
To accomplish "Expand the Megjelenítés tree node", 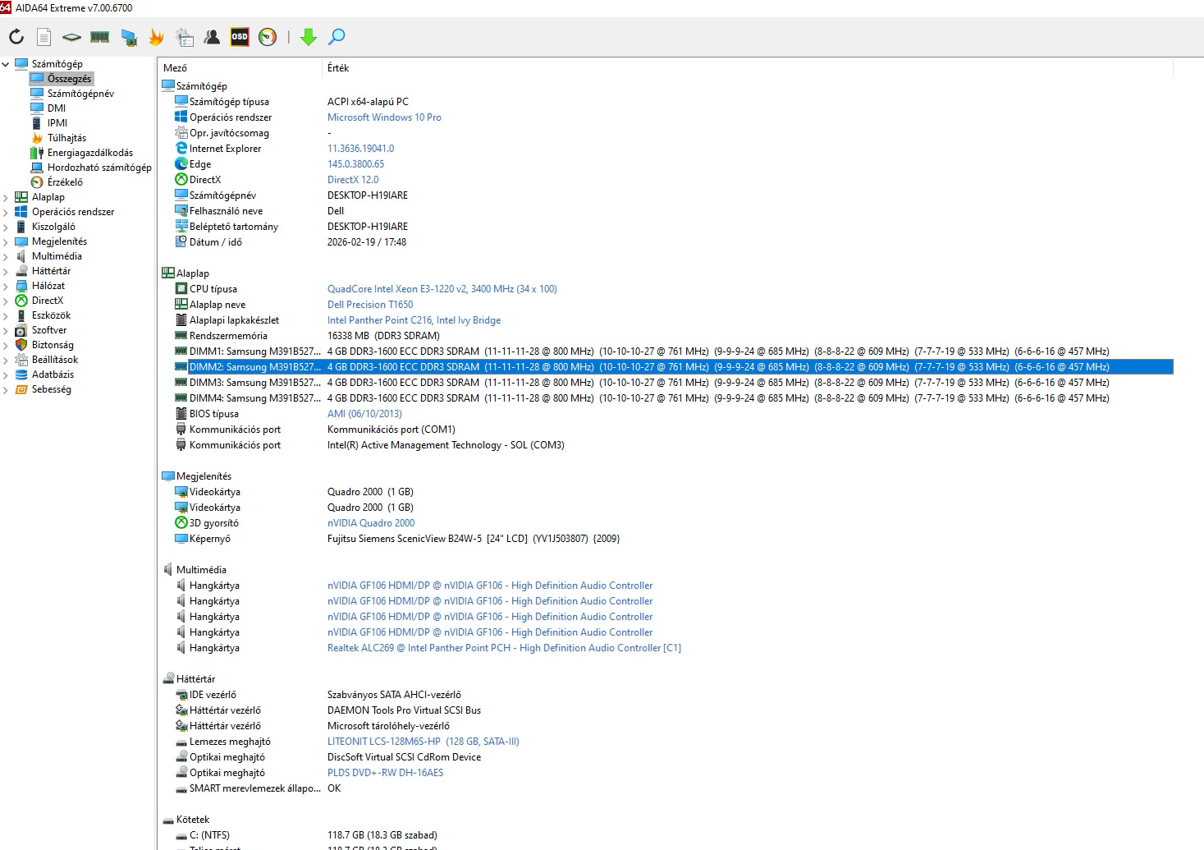I will click(6, 241).
